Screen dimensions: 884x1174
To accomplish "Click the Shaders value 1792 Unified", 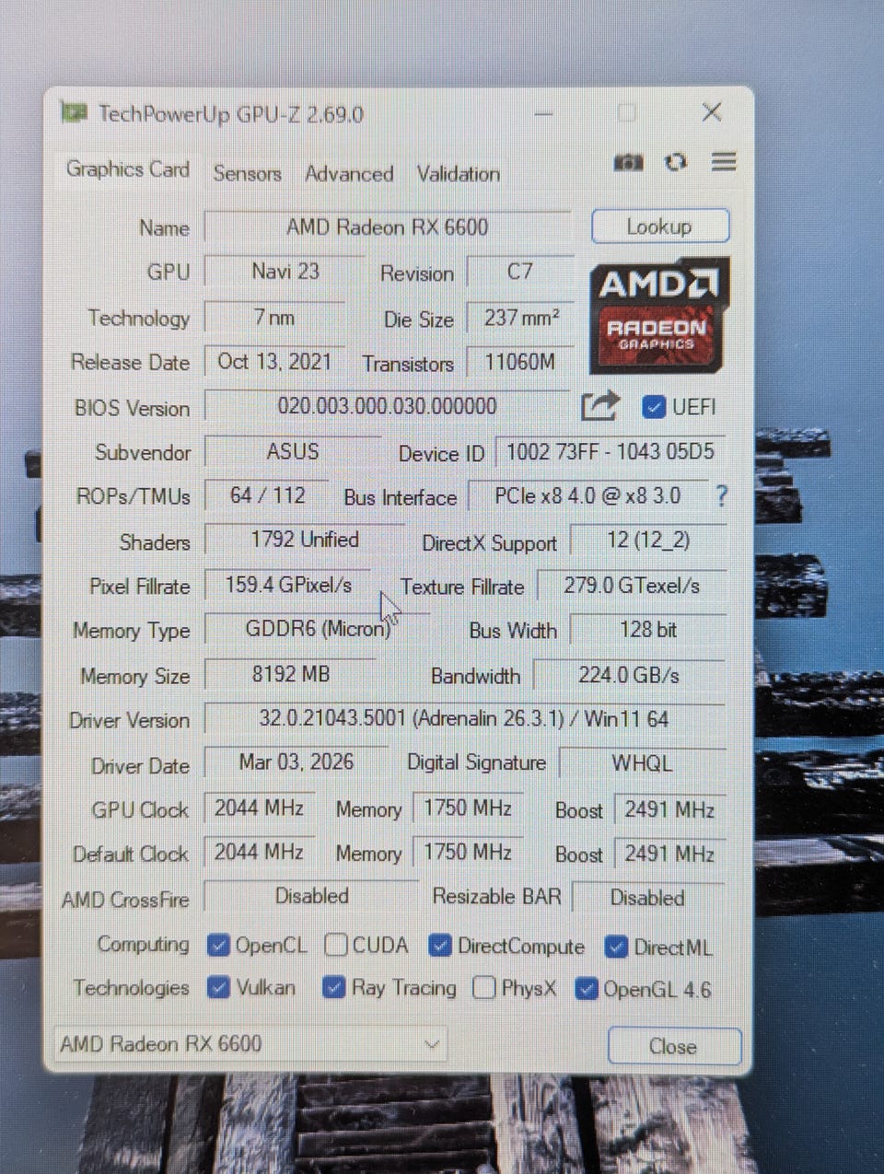I will point(305,540).
